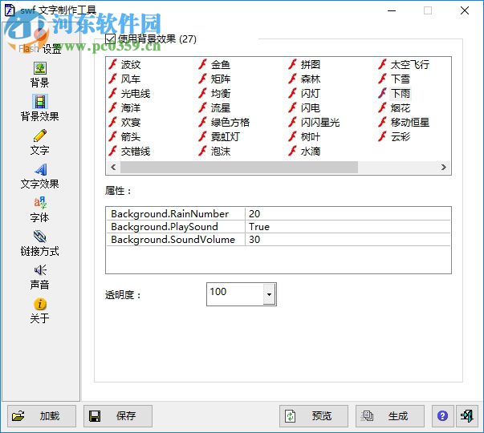
Task: Select the 下雪 background effect
Action: (x=395, y=79)
